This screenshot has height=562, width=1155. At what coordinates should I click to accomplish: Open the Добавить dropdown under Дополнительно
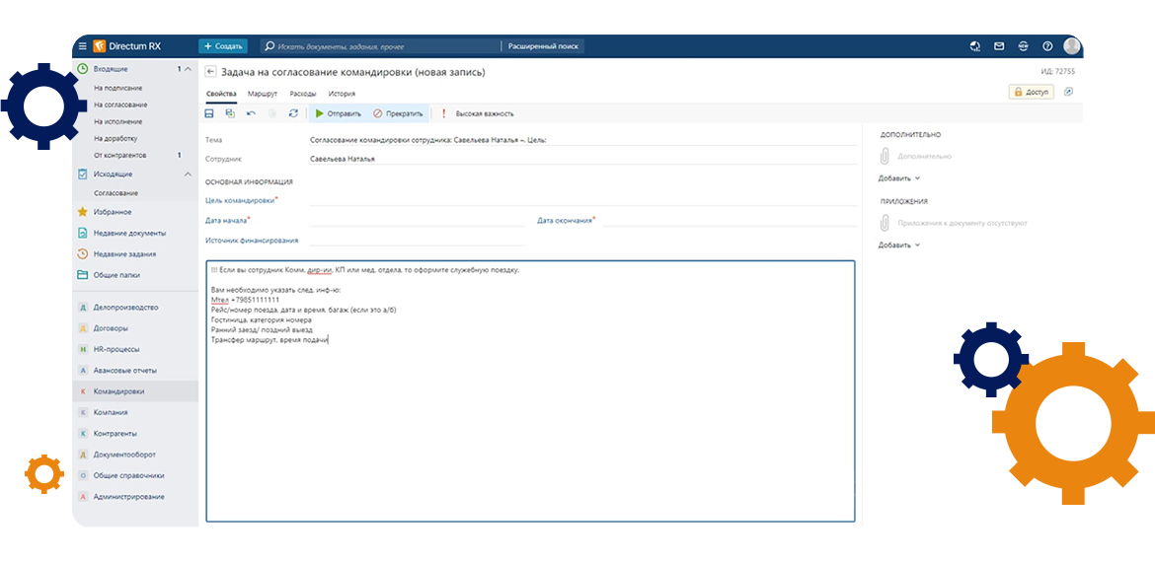pyautogui.click(x=898, y=178)
